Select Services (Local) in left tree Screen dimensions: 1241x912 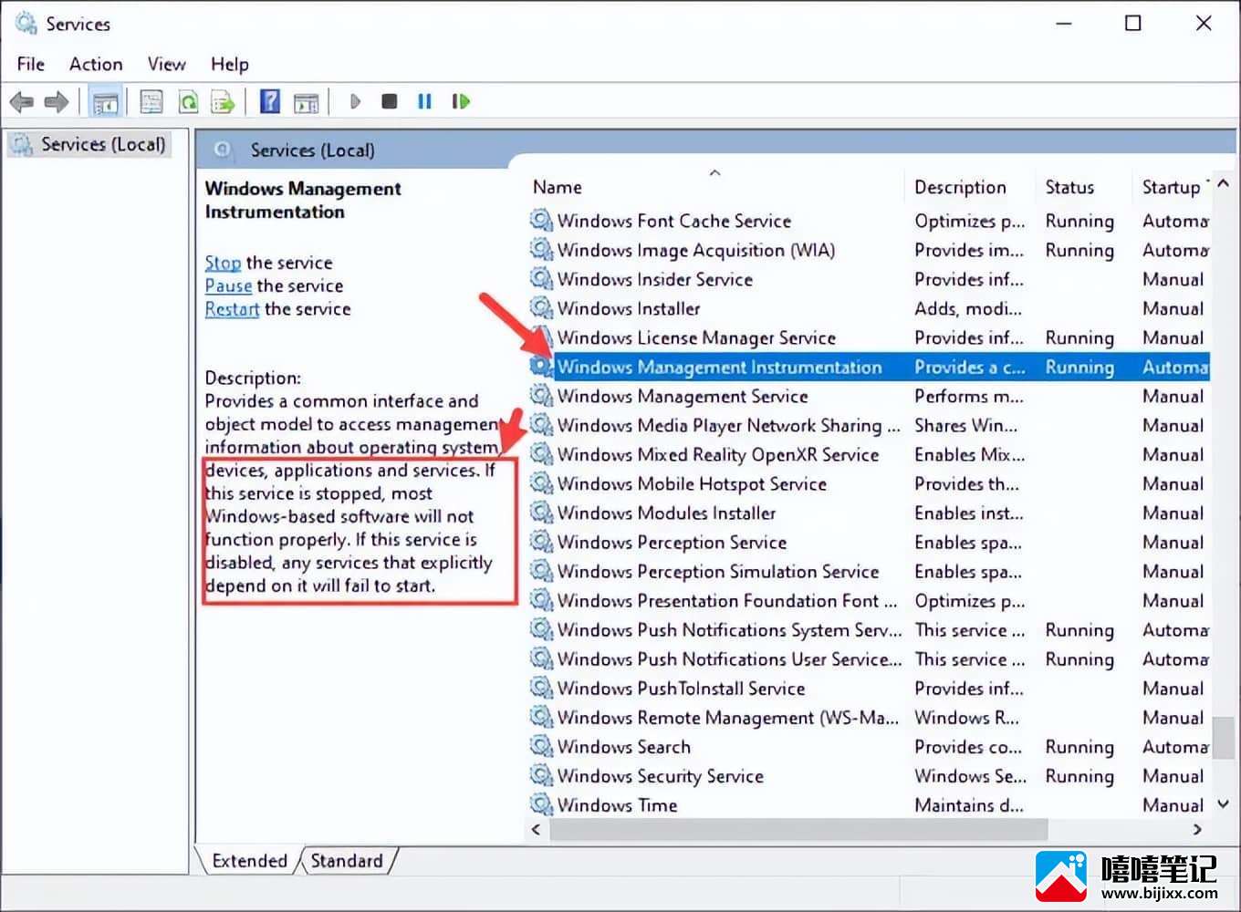tap(89, 144)
